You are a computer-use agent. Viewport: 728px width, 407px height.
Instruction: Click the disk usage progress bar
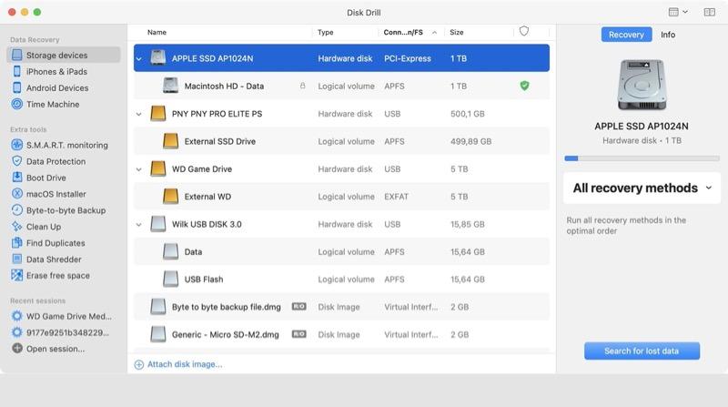(642, 158)
